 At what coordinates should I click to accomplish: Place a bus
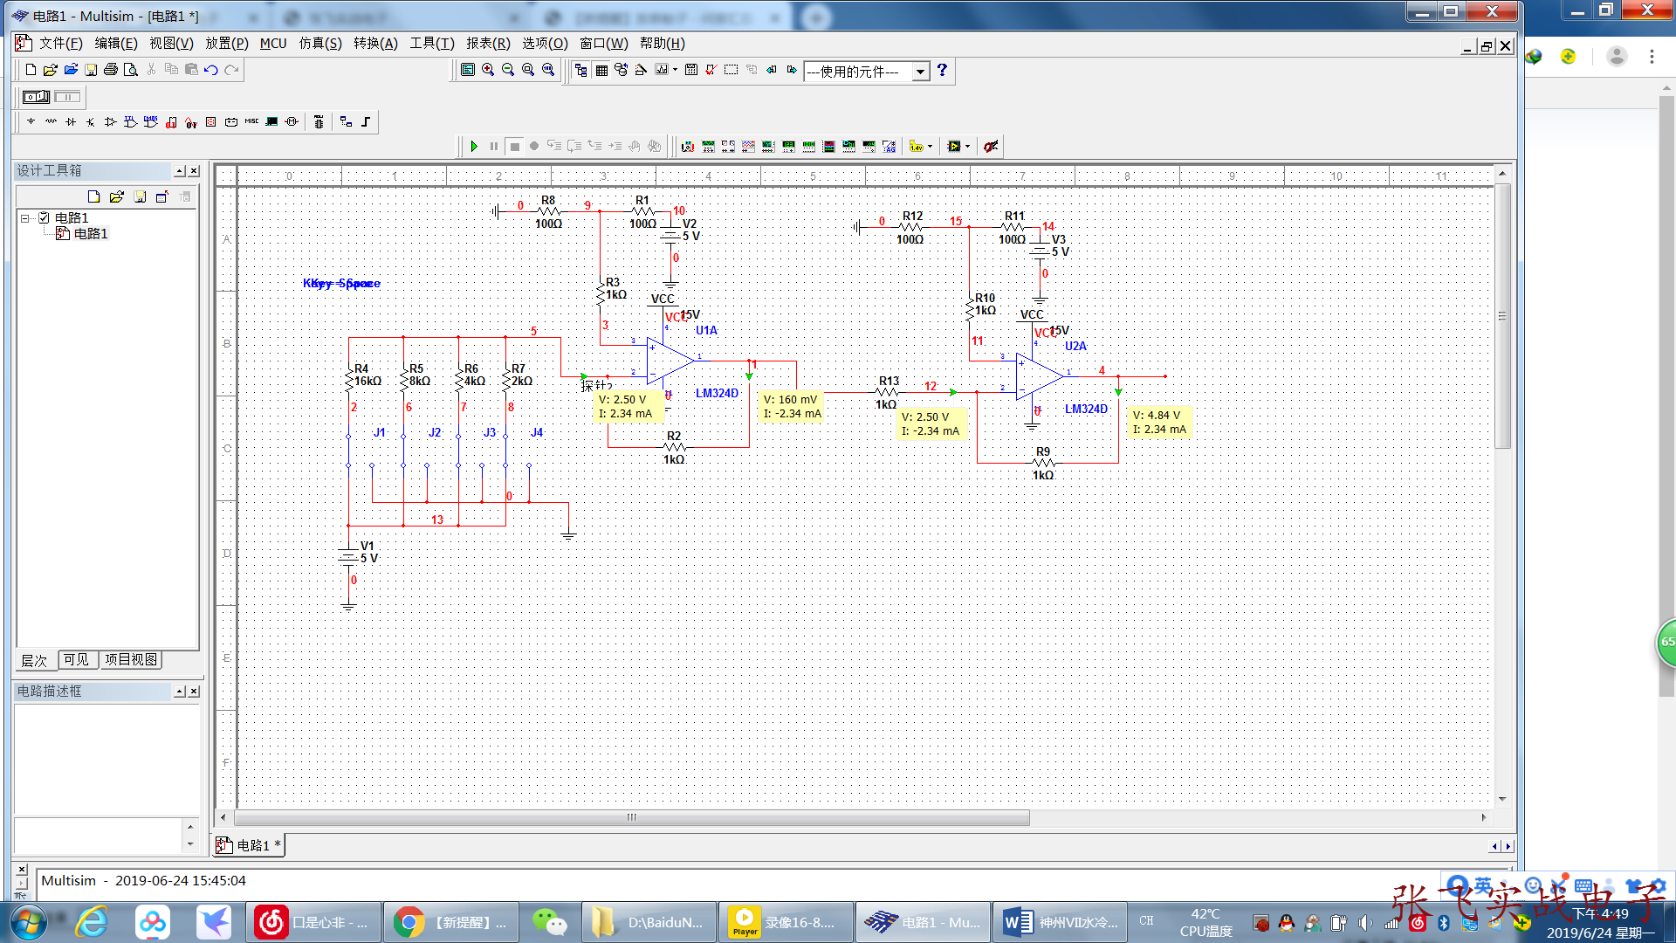[x=366, y=121]
